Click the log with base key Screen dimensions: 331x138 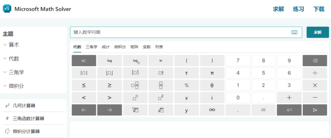point(135,61)
